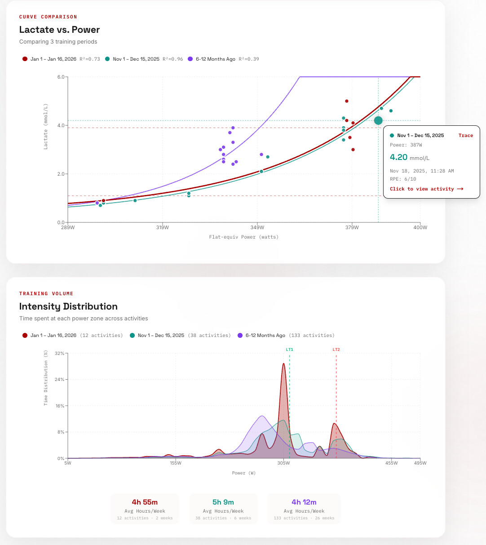The width and height of the screenshot is (486, 545).
Task: Select the '4h 55m' Avg Hours/Week card
Action: [145, 509]
